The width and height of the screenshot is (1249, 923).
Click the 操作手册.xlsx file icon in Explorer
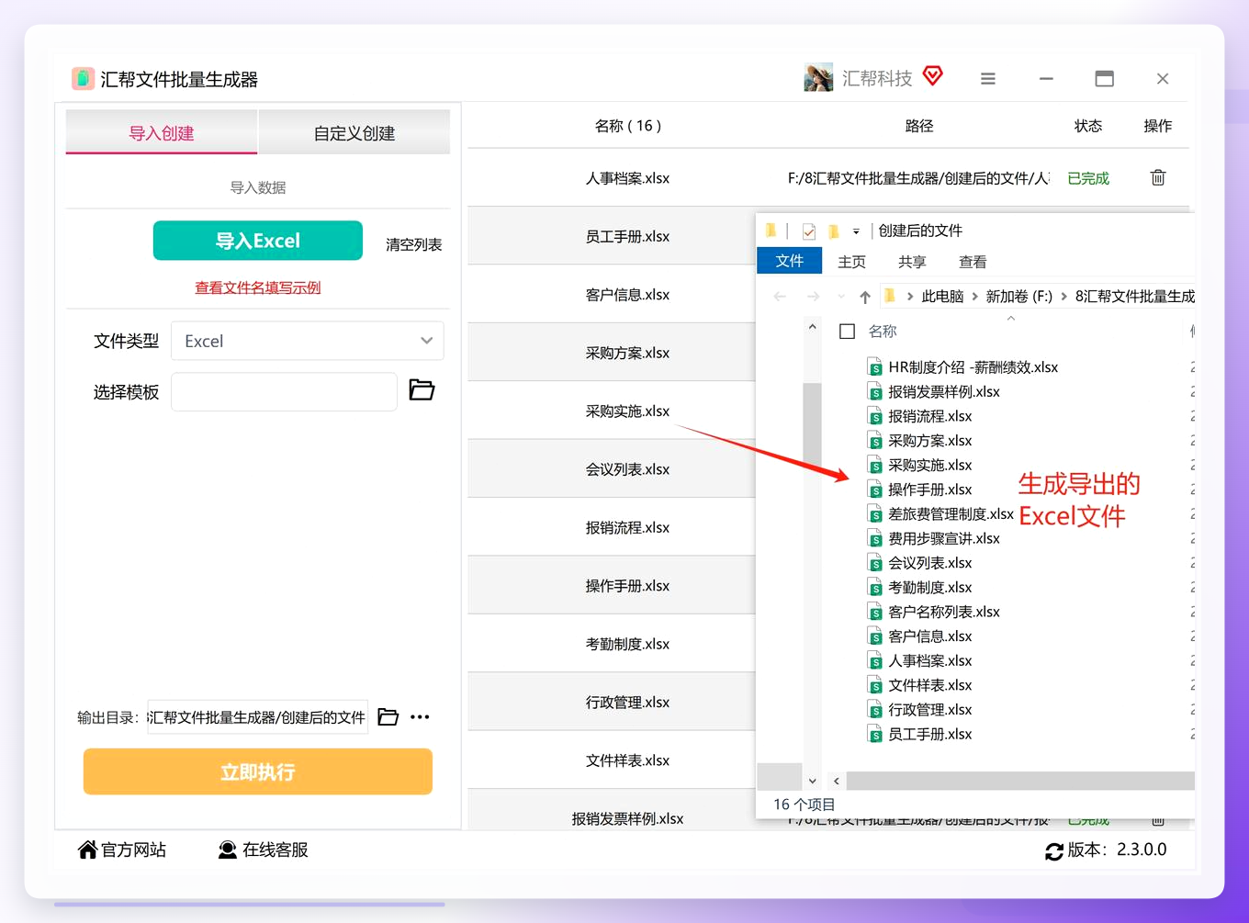(x=875, y=490)
